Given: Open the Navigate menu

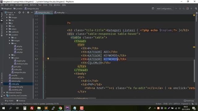Looking at the screenshot, I should tap(19, 5).
